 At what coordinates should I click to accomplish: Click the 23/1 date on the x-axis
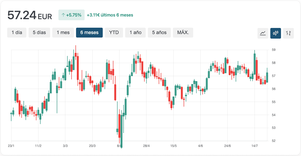pyautogui.click(x=11, y=146)
